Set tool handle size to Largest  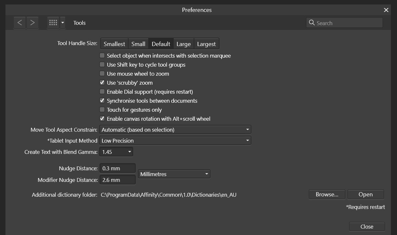pos(206,44)
